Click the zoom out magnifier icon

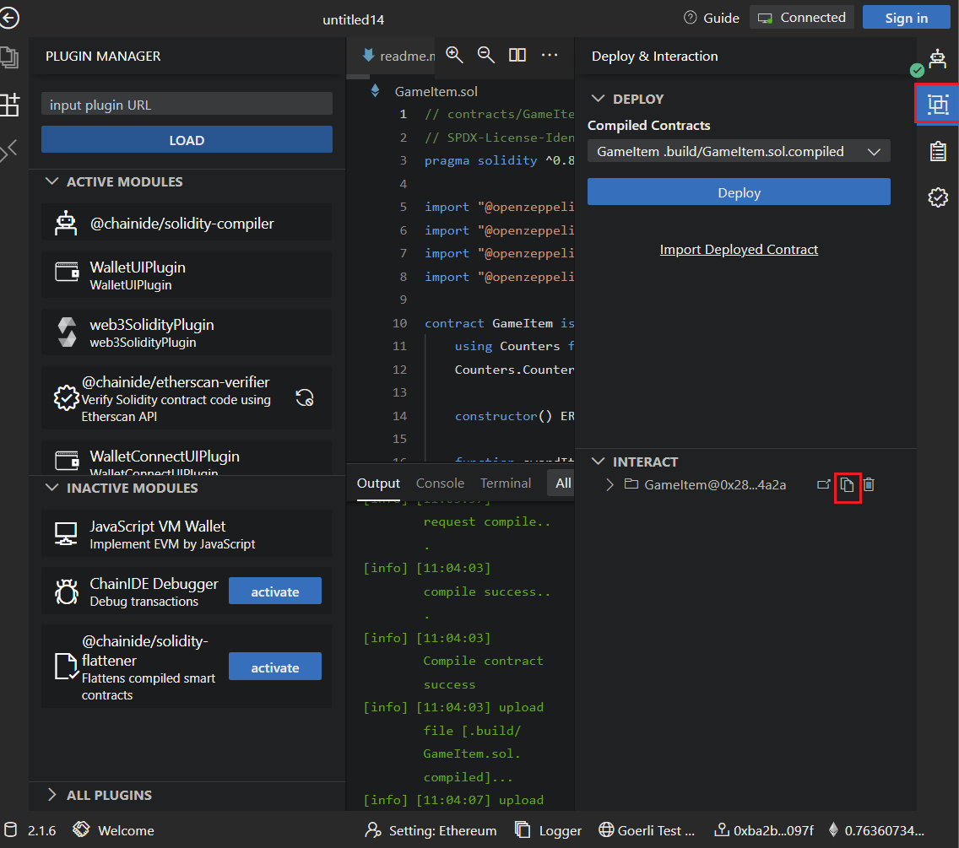(x=485, y=56)
